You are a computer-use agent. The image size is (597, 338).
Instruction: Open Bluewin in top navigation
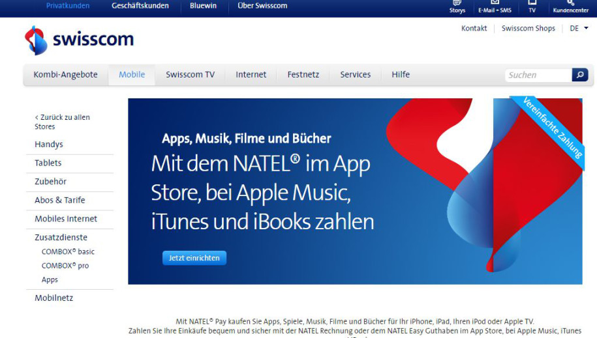[204, 6]
